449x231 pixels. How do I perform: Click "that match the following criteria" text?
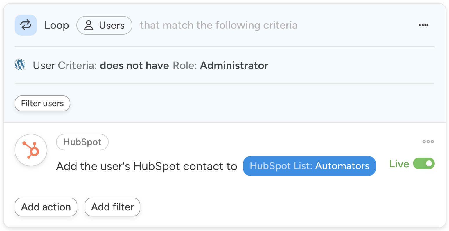219,26
